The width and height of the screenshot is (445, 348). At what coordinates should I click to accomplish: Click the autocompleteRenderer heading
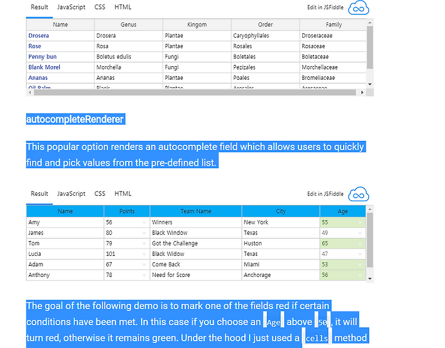75,119
